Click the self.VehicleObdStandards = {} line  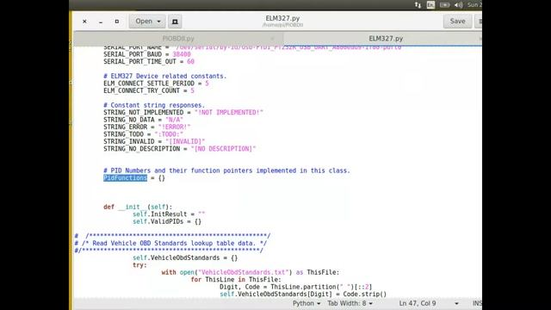coord(185,258)
